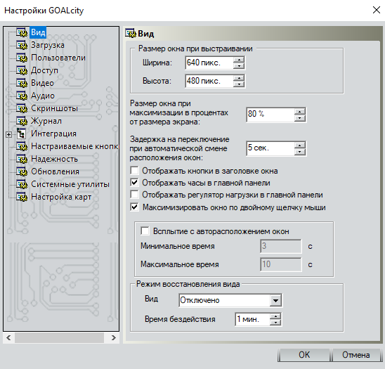
Task: Click the tree panel horizontal scrollbar right arrow
Action: click(x=113, y=338)
